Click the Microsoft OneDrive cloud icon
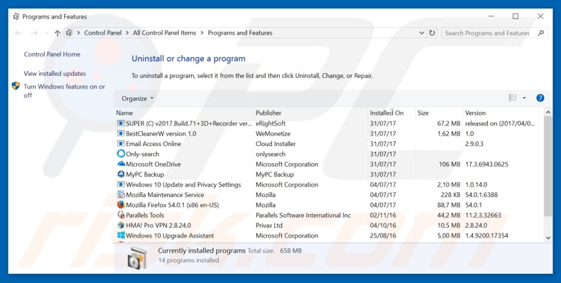The width and height of the screenshot is (561, 283). pos(121,164)
